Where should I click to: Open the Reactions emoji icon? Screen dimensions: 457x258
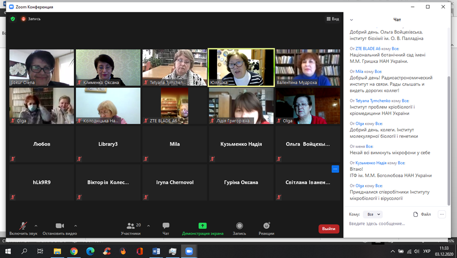click(266, 226)
